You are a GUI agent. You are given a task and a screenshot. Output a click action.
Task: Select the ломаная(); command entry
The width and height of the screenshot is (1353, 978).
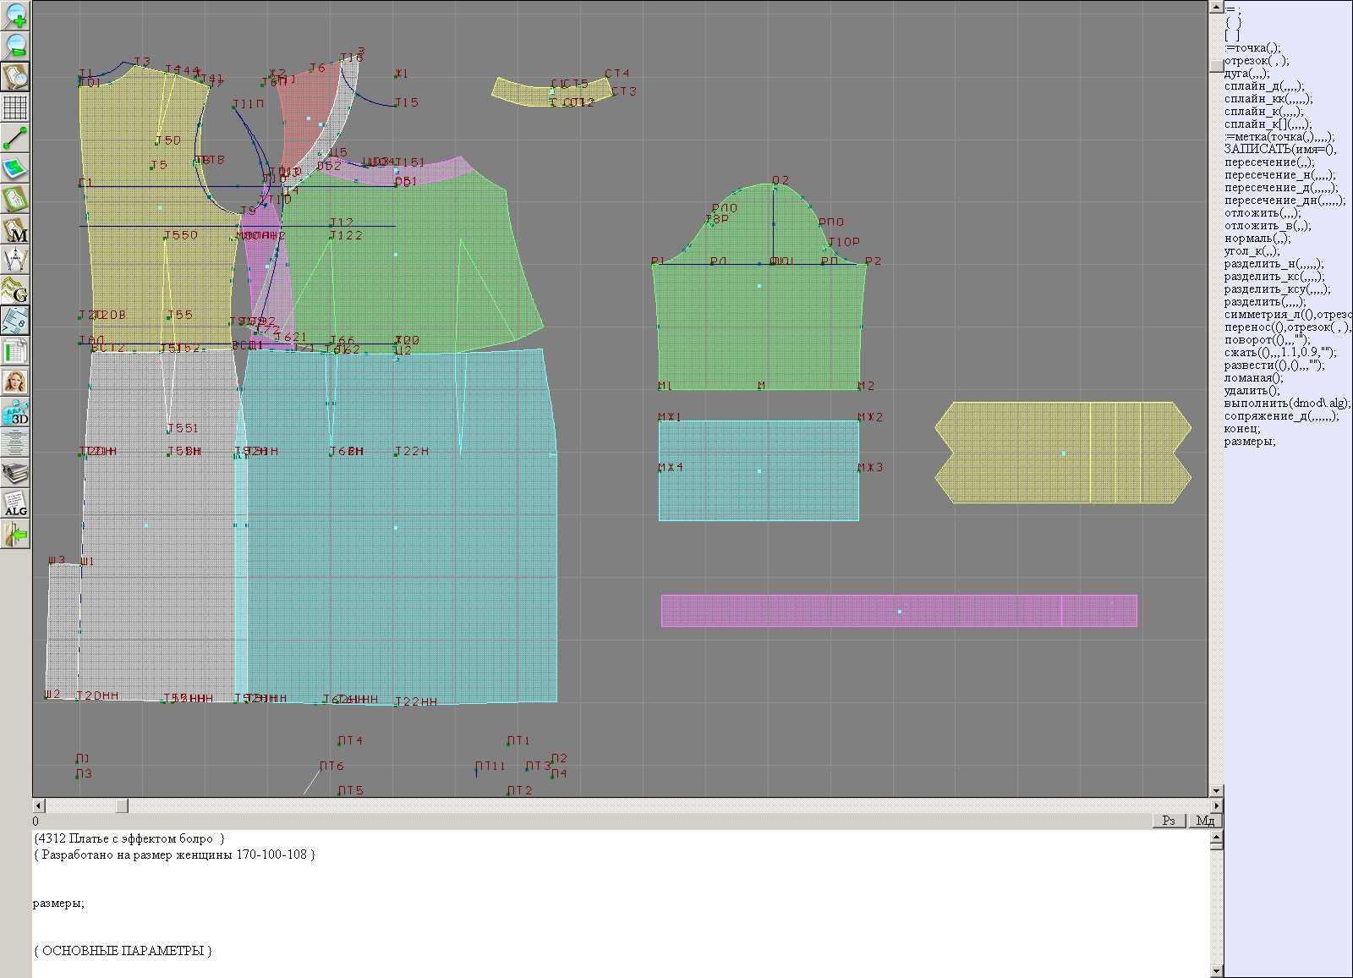point(1253,378)
